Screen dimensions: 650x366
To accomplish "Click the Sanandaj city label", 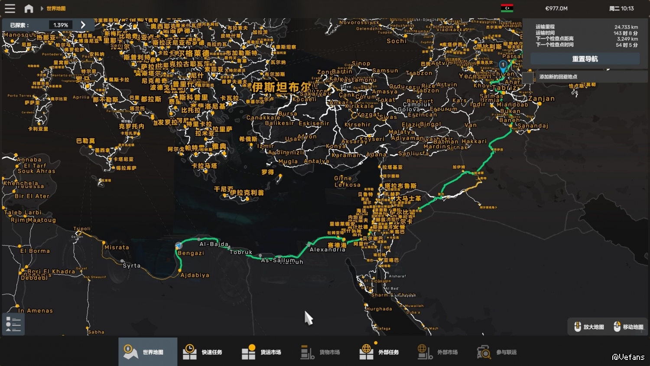I will [533, 126].
